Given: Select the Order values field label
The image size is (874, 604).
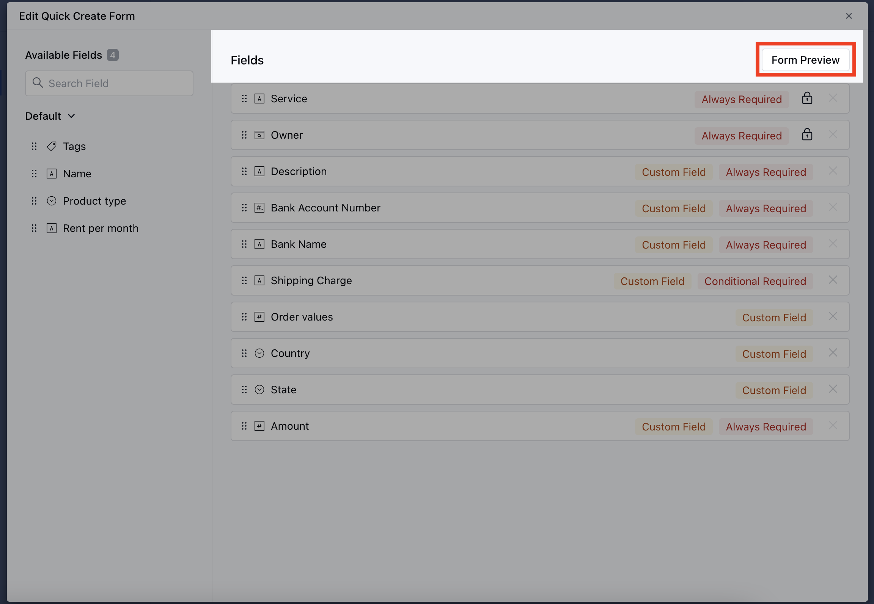Looking at the screenshot, I should point(302,317).
